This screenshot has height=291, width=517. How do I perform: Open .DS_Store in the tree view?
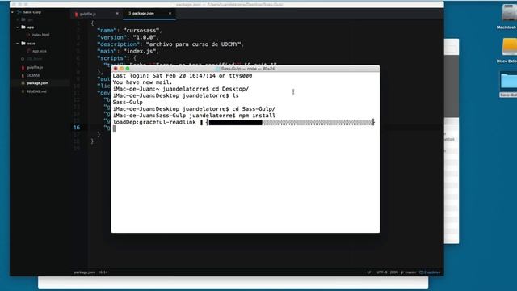34,59
